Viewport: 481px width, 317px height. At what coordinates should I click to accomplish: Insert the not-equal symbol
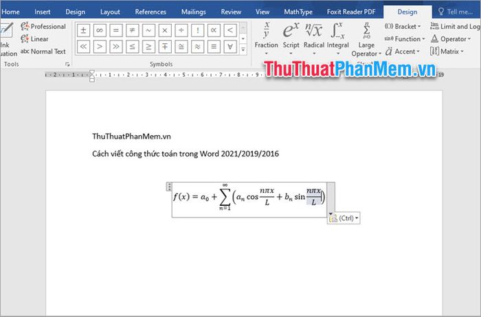[132, 30]
